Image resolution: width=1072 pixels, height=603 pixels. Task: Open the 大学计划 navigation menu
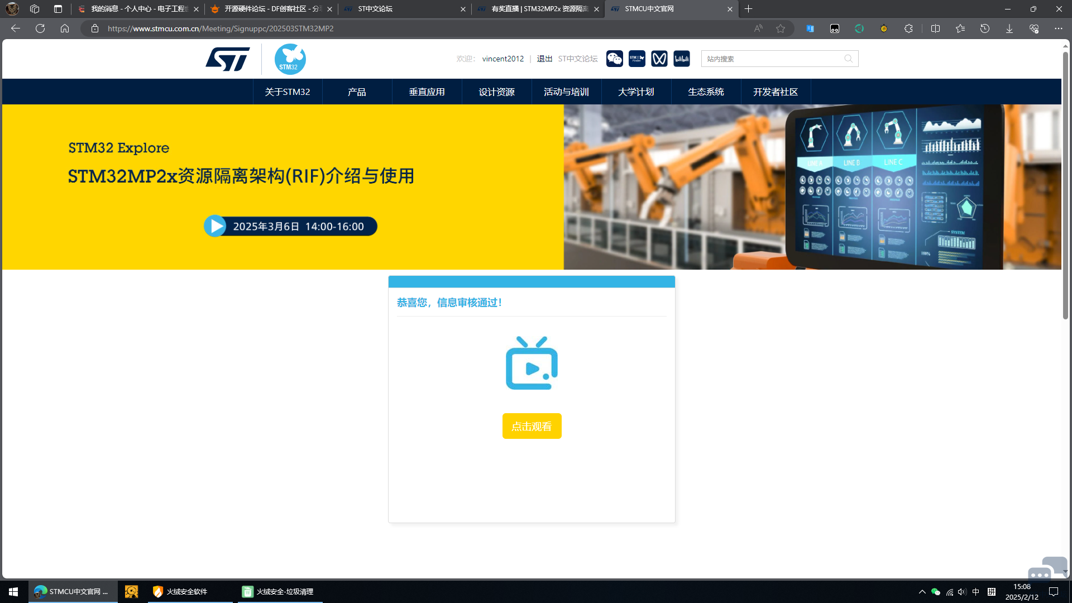tap(636, 92)
